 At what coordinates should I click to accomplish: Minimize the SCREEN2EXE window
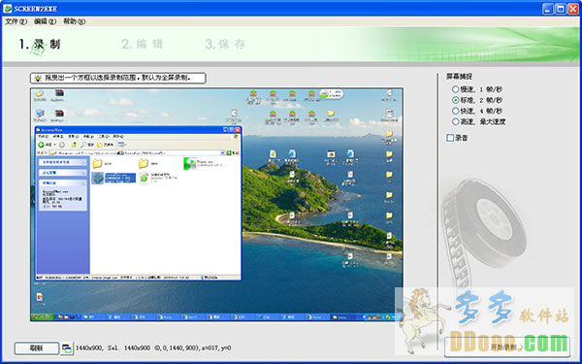point(548,9)
